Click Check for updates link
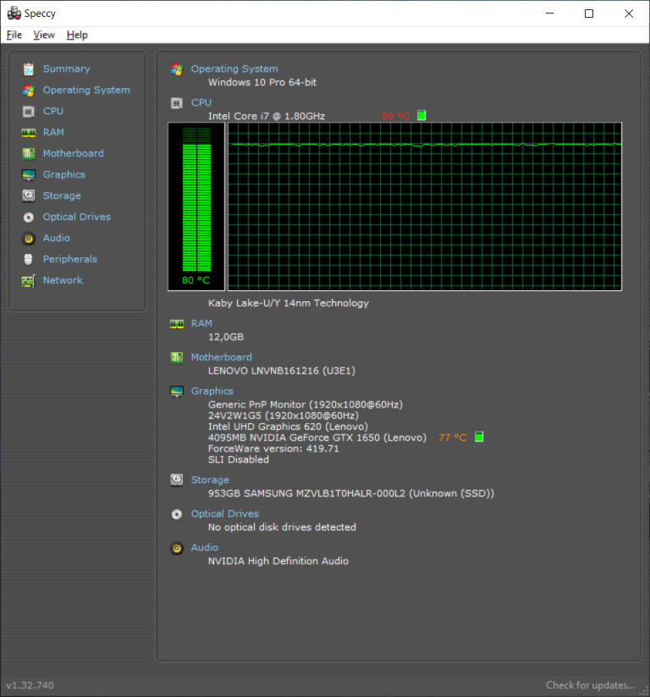The image size is (650, 697). click(590, 685)
